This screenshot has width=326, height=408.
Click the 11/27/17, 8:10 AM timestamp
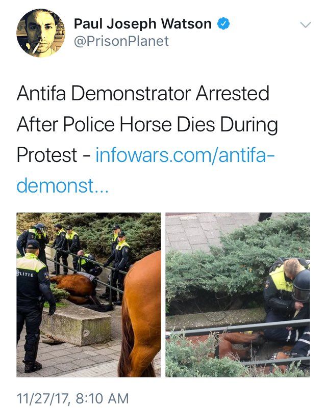click(73, 398)
